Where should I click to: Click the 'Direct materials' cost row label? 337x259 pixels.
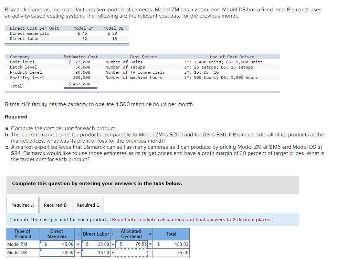click(30, 33)
